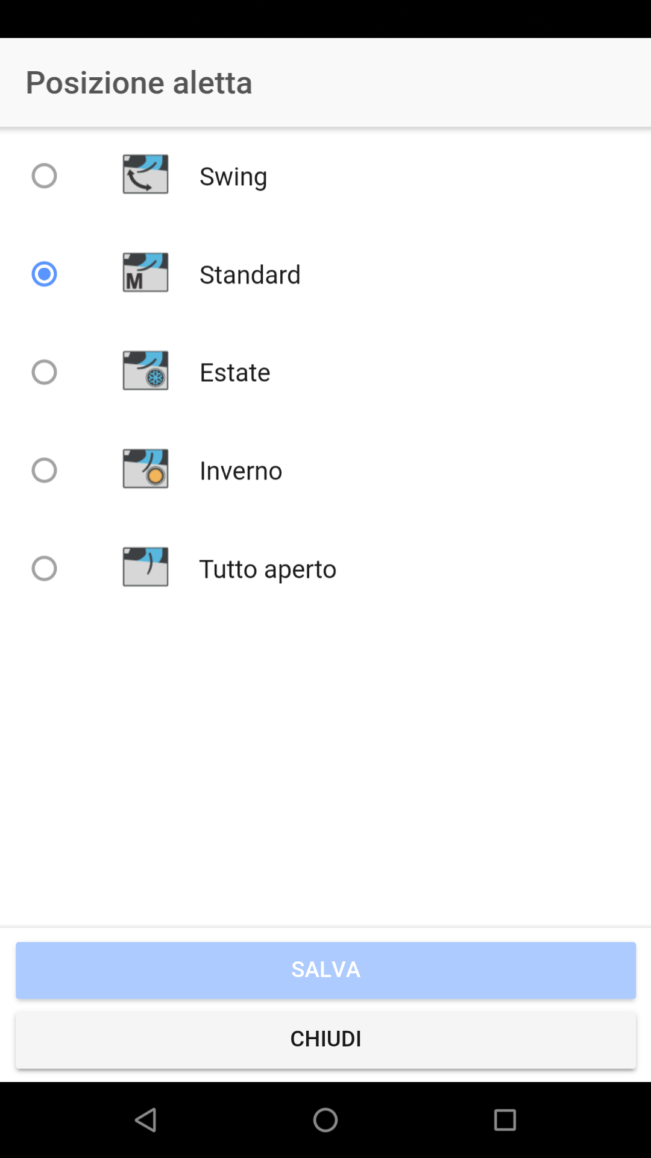The image size is (651, 1158).
Task: Tap the Swing option label
Action: click(233, 177)
